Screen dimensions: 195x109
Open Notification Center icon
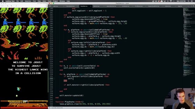[x=192, y=1]
